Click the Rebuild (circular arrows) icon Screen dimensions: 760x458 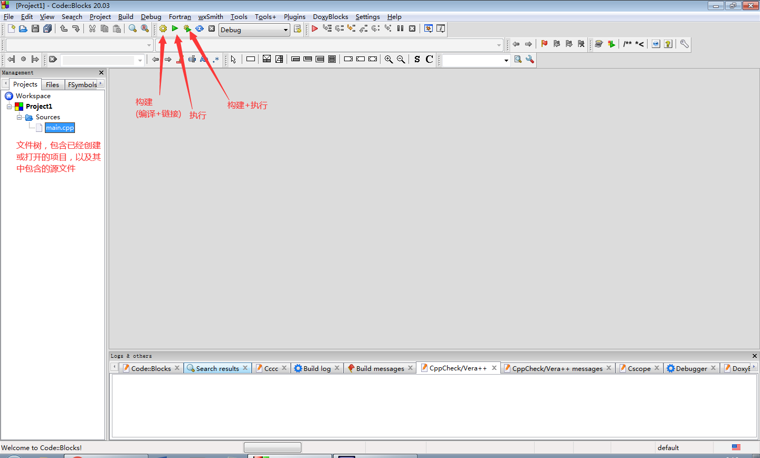click(199, 28)
